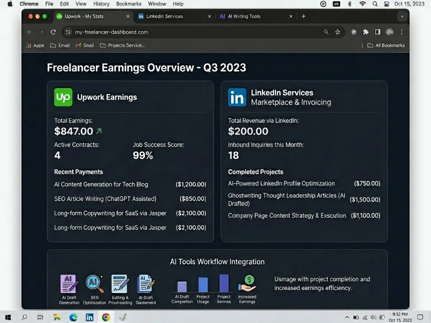Open the Chreme application menu
Viewport: 431px width, 323px height.
[x=29, y=4]
